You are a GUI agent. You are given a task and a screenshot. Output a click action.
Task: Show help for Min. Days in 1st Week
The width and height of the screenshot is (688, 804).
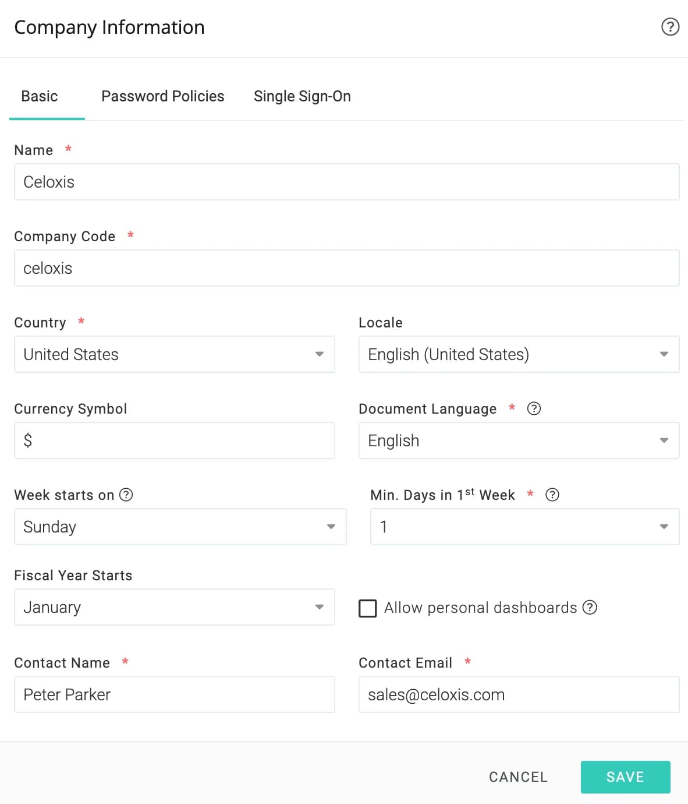point(552,495)
